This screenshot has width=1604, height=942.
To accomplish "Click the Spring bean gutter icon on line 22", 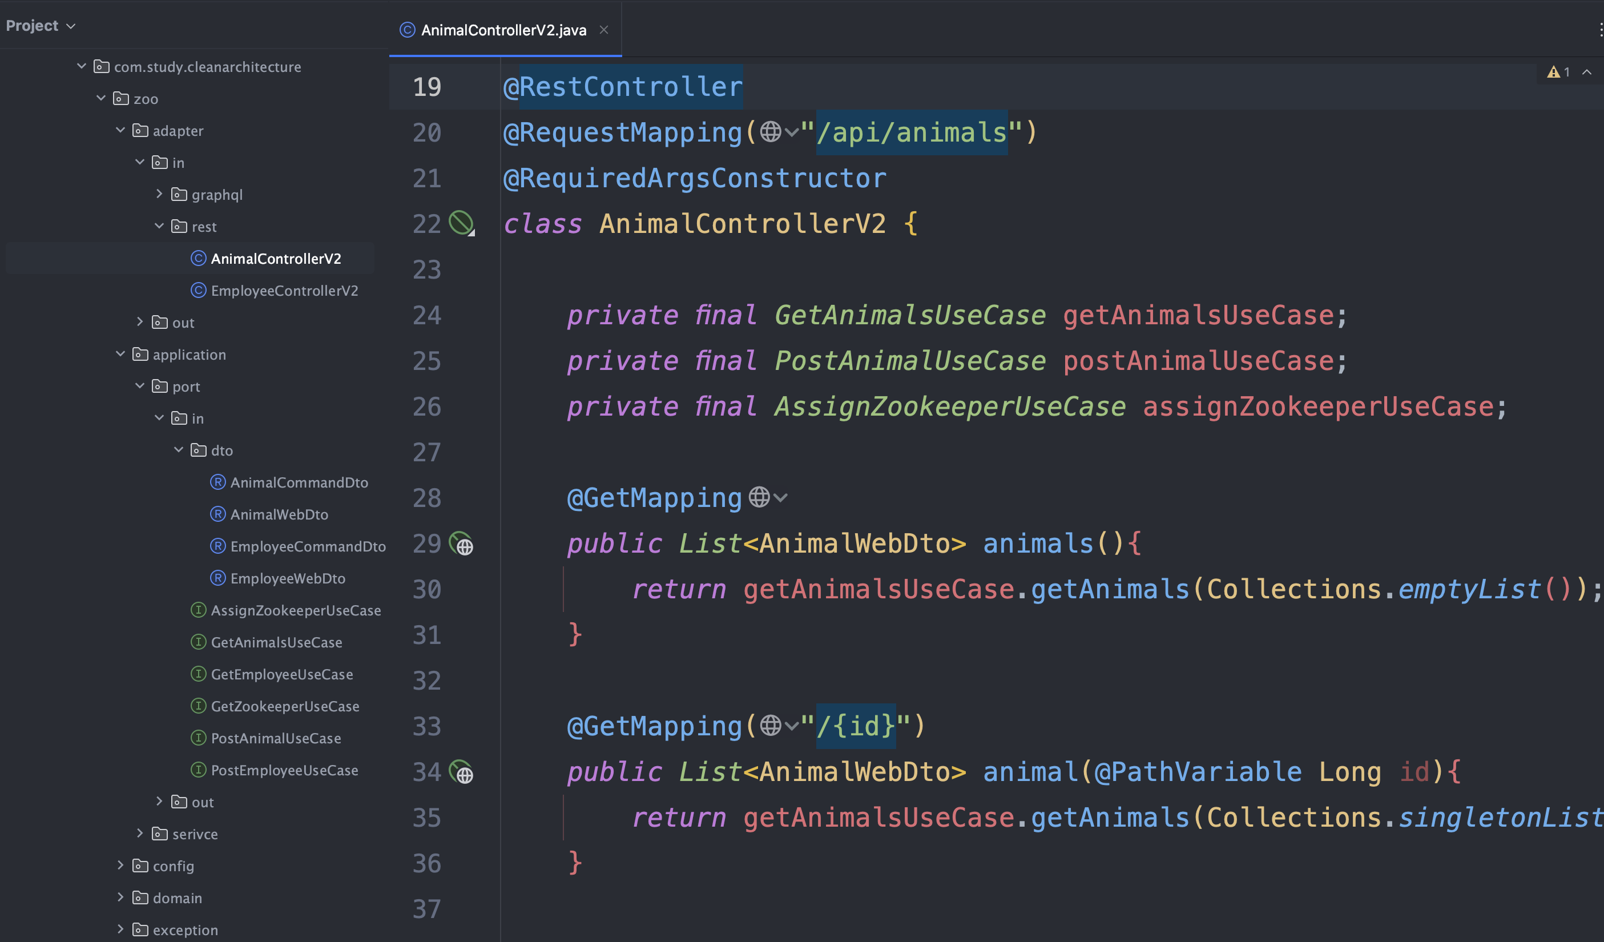I will click(x=461, y=223).
